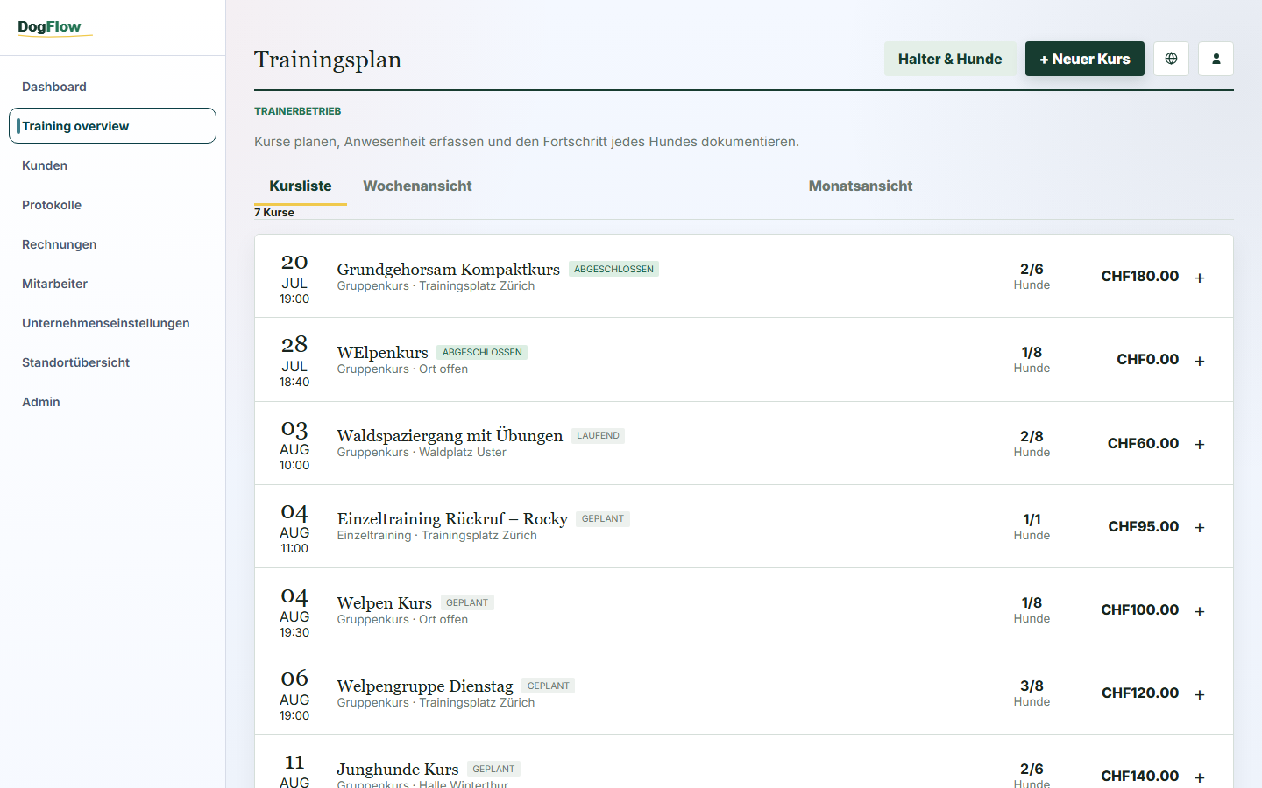Click the 7 Kurse count label
Screen dimensions: 1262x788
click(274, 213)
